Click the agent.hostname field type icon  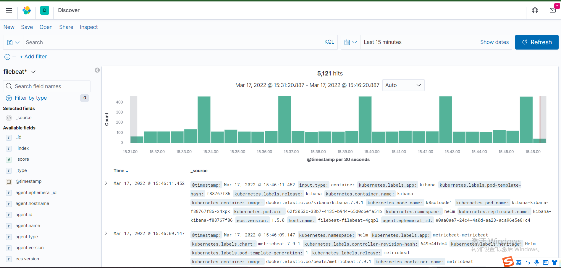pyautogui.click(x=9, y=204)
